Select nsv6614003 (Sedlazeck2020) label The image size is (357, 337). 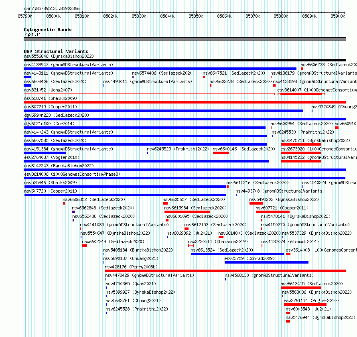[249, 233]
